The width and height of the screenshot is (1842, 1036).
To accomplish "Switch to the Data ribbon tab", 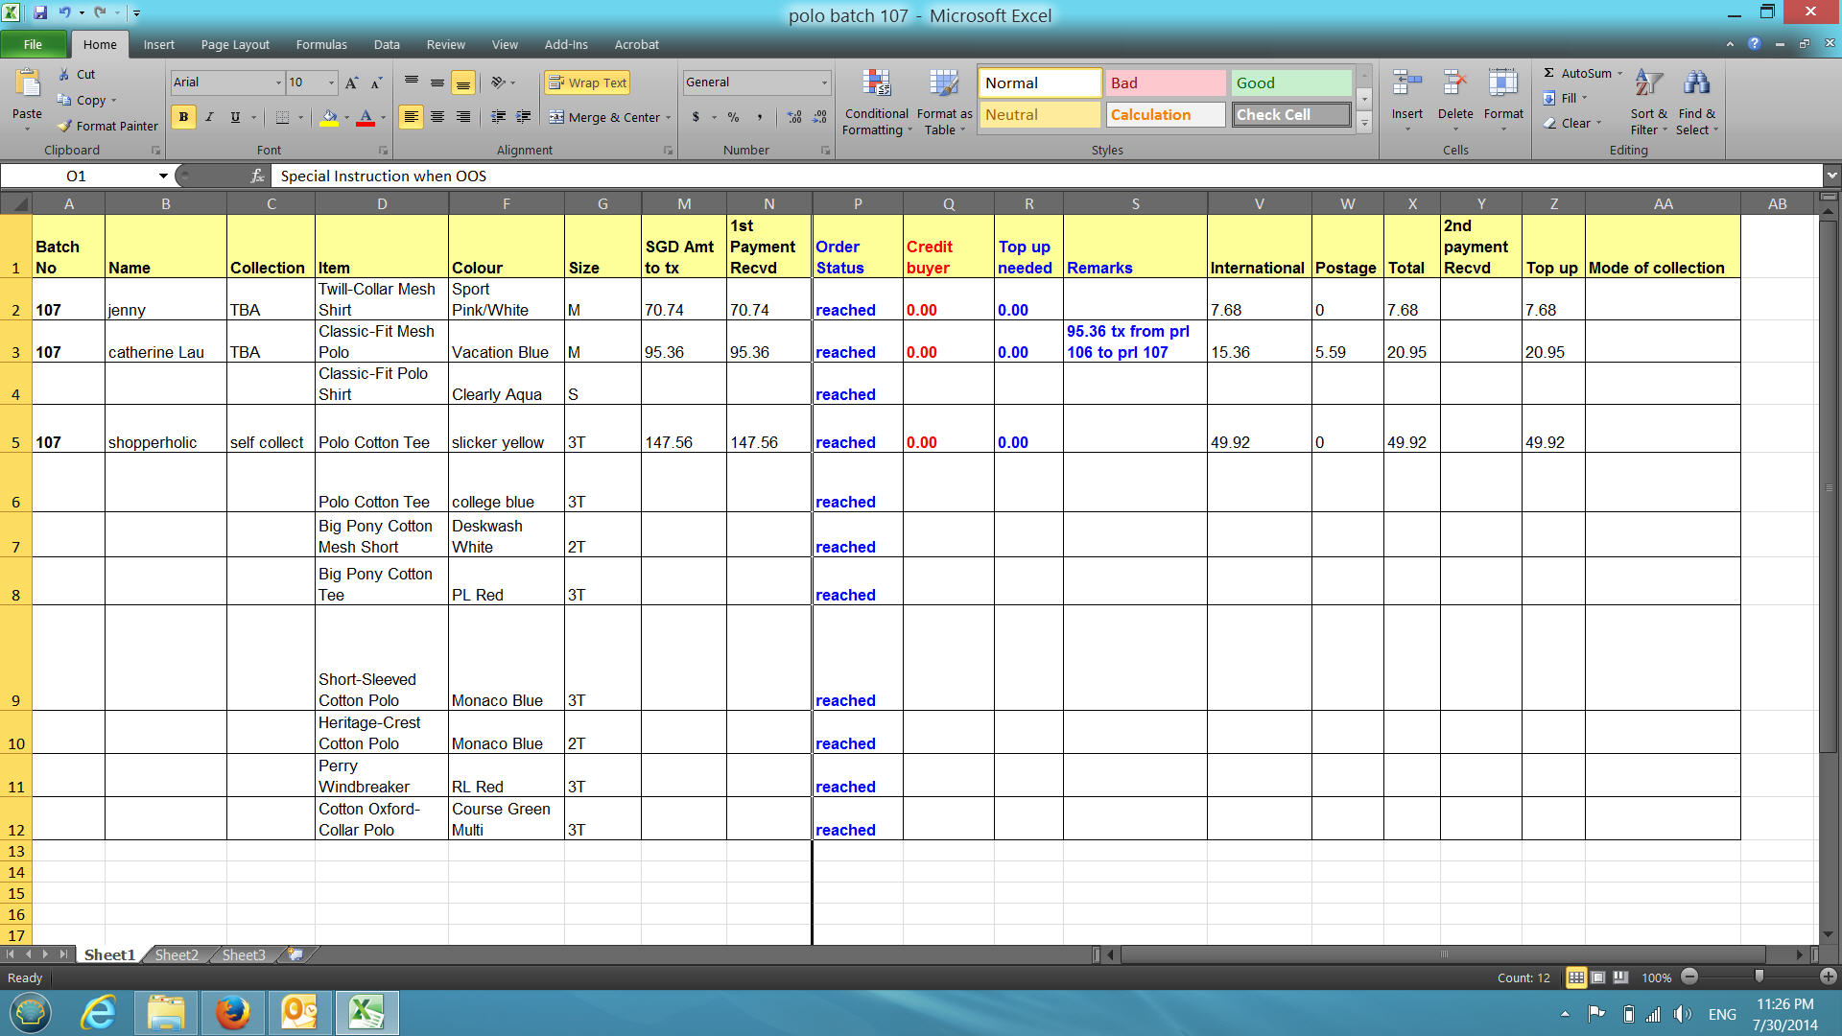I will (387, 44).
